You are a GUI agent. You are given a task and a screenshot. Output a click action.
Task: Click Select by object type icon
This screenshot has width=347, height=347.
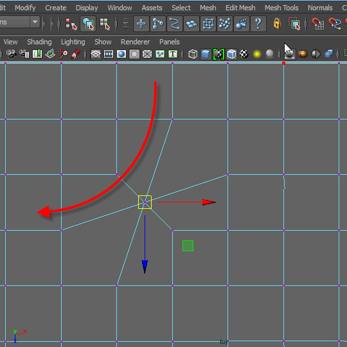pyautogui.click(x=88, y=24)
